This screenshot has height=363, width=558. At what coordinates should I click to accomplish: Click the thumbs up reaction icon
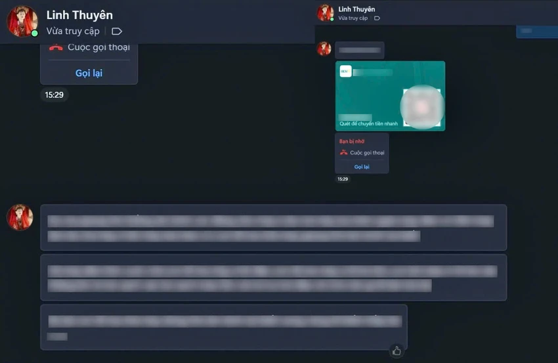pyautogui.click(x=397, y=351)
